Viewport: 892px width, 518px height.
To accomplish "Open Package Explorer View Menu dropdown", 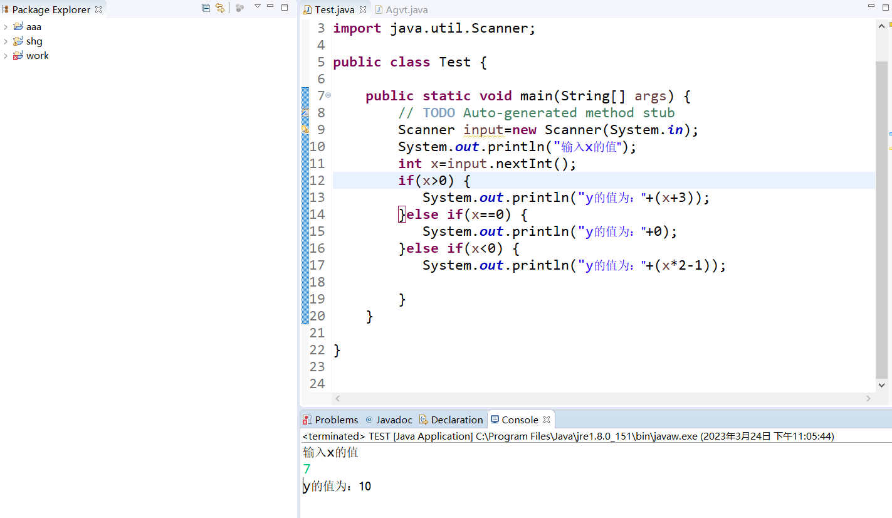I will [257, 6].
